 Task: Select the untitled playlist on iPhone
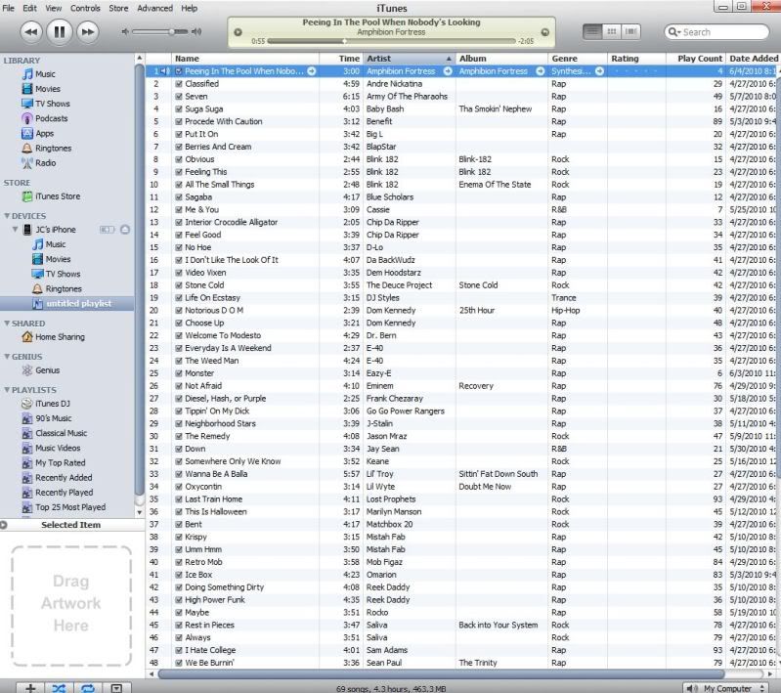tap(78, 303)
